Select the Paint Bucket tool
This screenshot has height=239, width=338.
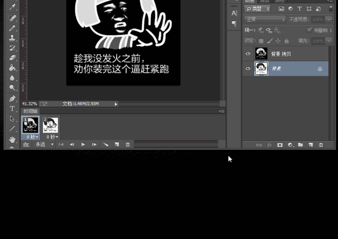[12, 67]
